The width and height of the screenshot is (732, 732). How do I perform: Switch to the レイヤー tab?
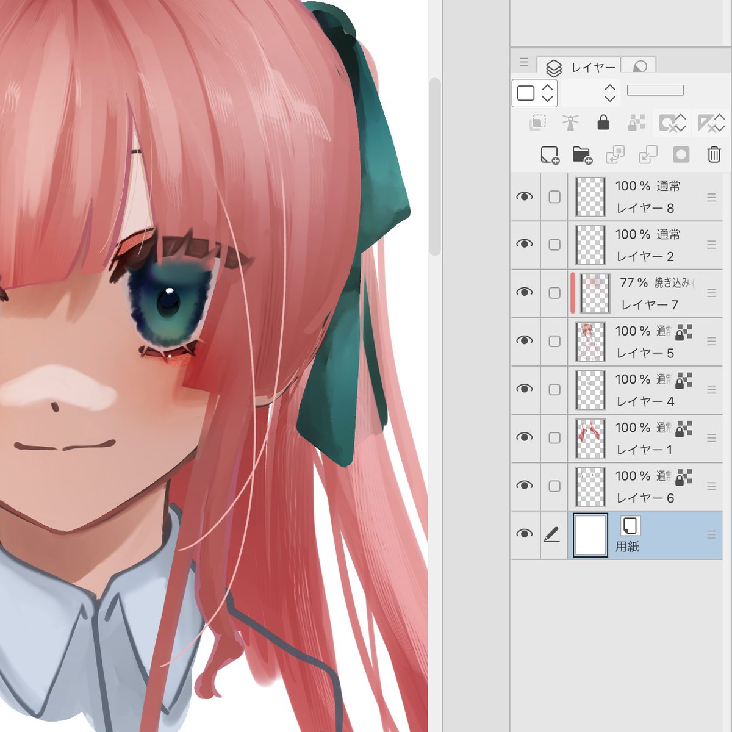pyautogui.click(x=579, y=67)
